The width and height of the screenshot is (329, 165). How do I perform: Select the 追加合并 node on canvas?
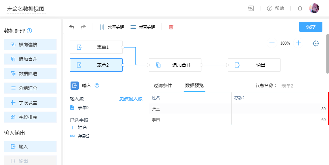click(175, 65)
